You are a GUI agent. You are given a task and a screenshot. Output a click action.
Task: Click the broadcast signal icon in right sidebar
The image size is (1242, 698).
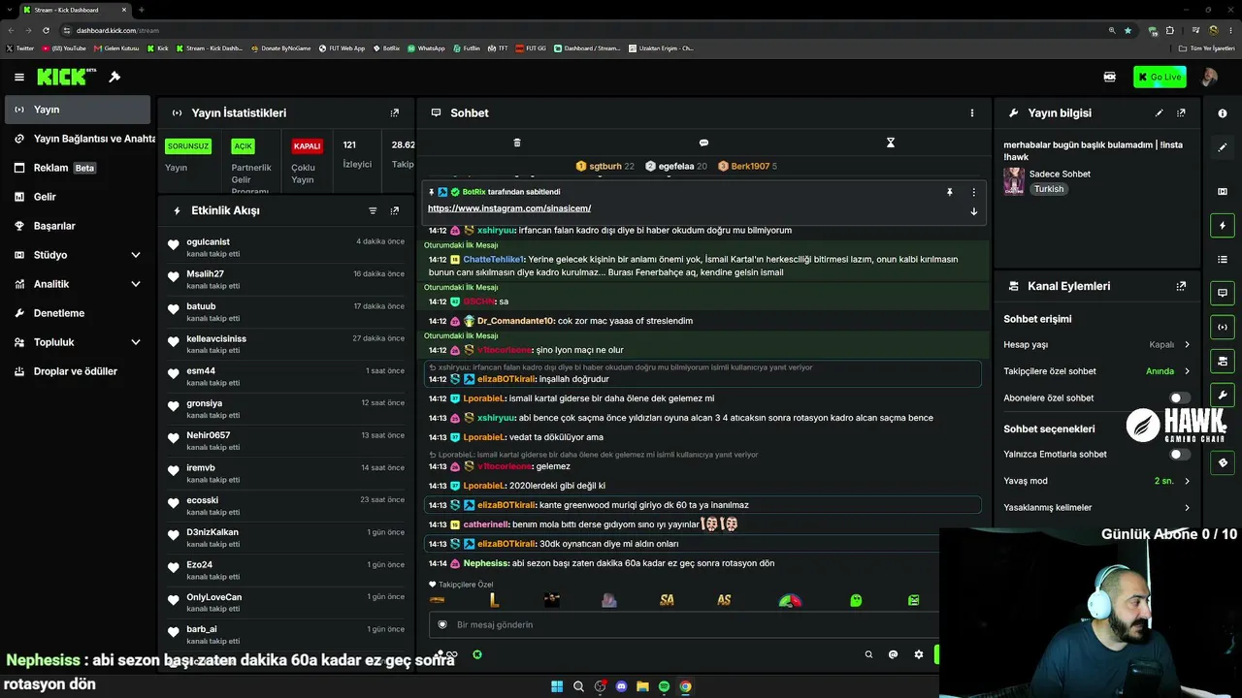click(x=1223, y=327)
